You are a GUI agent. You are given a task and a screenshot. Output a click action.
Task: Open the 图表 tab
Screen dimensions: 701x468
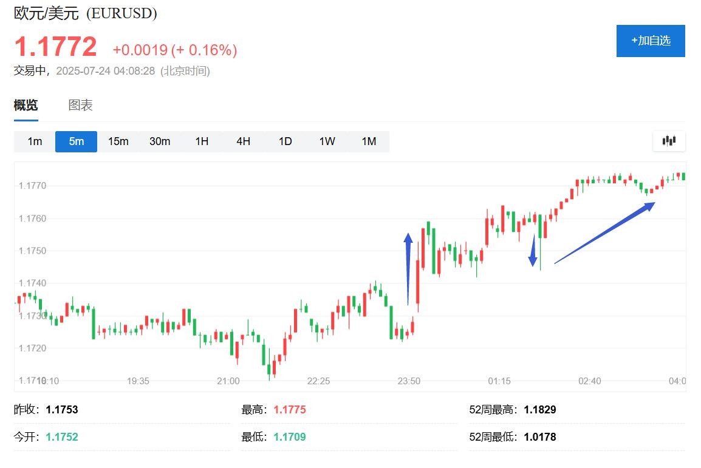click(80, 106)
